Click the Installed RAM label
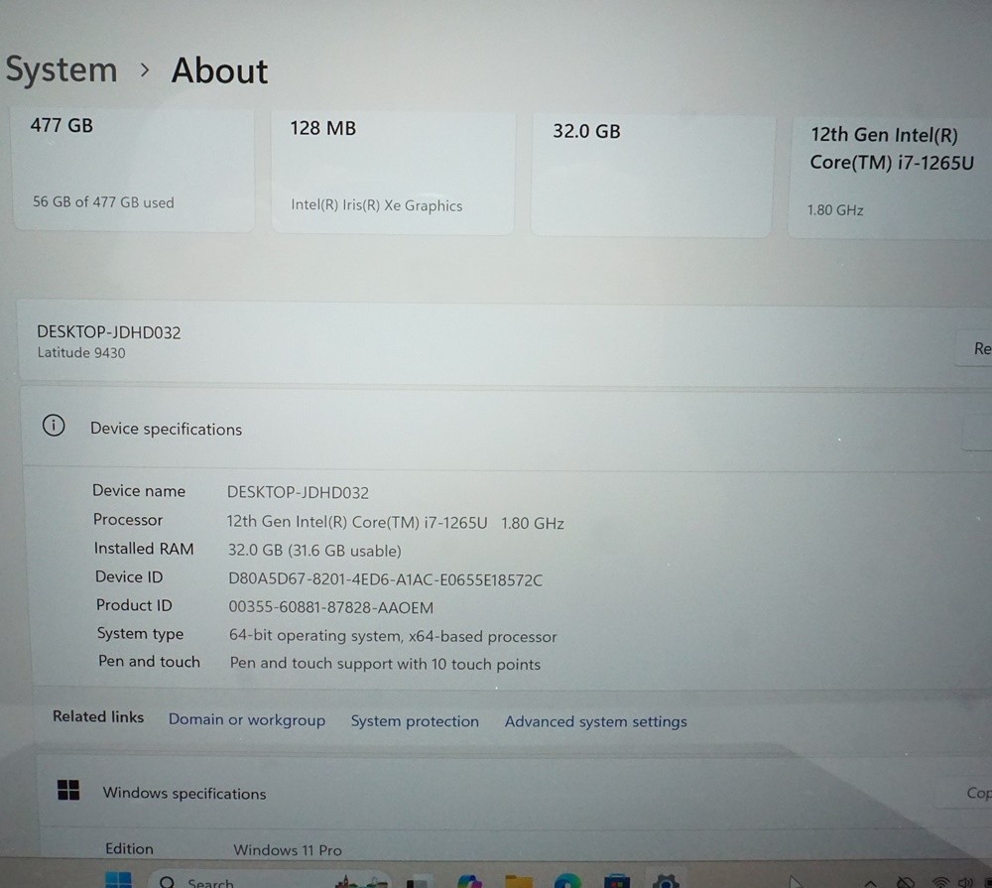Screen dimensions: 992x888 [144, 548]
